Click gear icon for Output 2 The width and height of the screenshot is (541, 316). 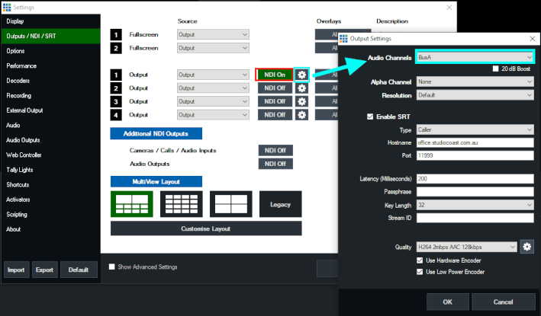click(302, 88)
